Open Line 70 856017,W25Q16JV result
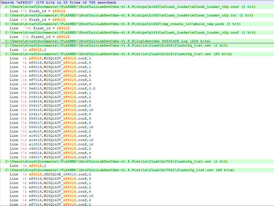The width and height of the screenshot is (274, 206). coord(50,123)
